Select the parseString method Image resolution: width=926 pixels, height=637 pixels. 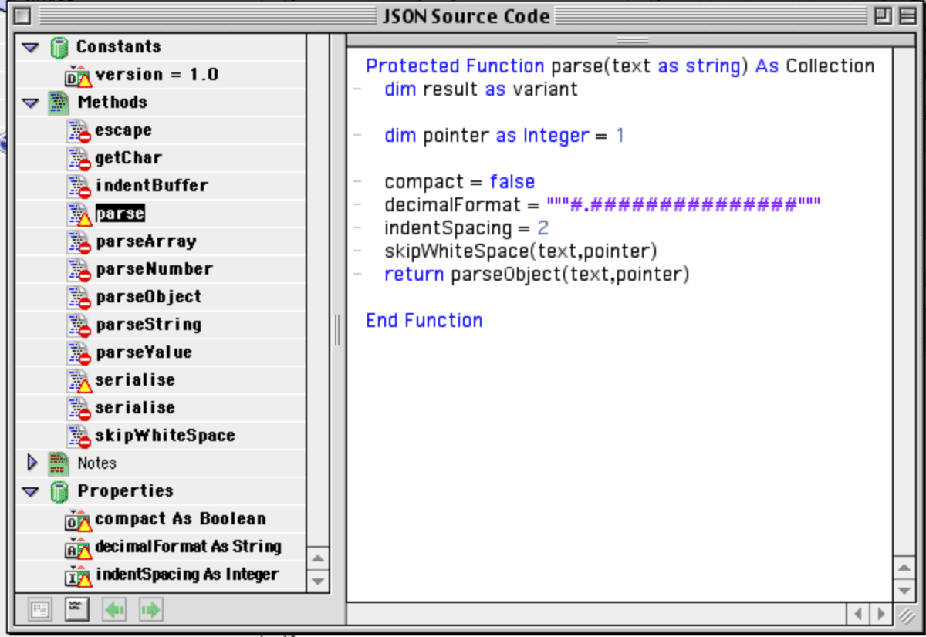(x=149, y=325)
